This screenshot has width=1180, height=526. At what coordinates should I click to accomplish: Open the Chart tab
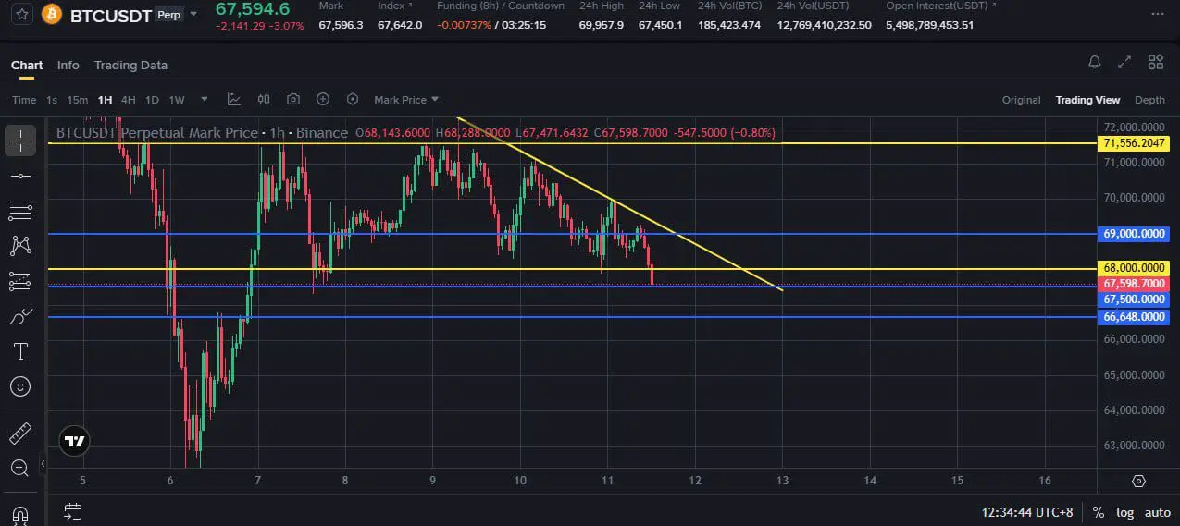pos(27,65)
